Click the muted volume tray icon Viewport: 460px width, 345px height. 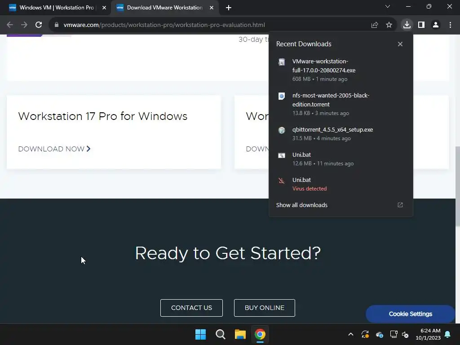[x=406, y=334]
